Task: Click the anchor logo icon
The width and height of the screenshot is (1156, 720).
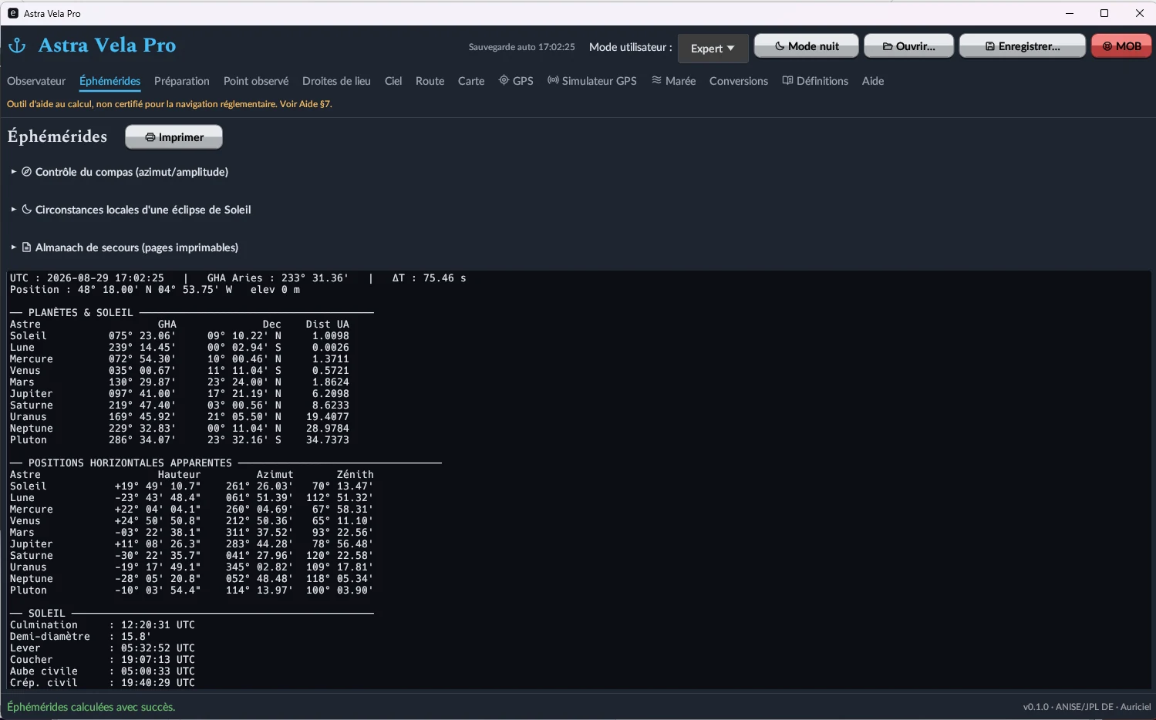Action: [17, 45]
